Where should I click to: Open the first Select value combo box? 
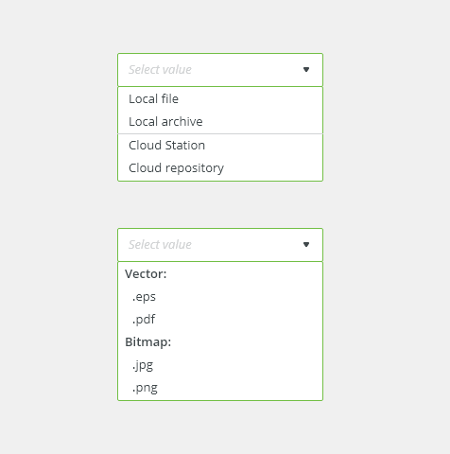pyautogui.click(x=220, y=70)
